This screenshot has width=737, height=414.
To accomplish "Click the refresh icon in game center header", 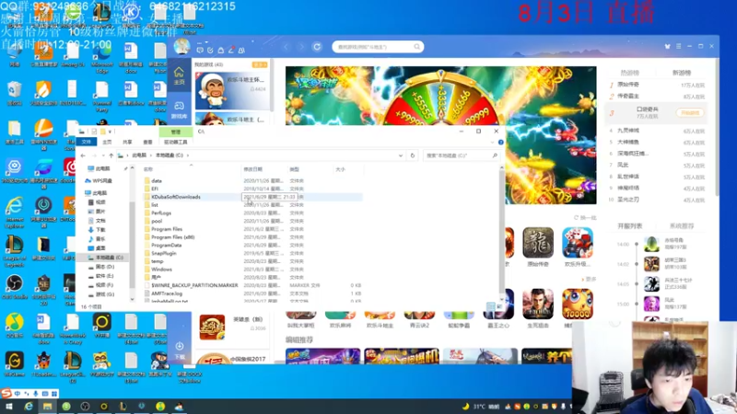I will click(317, 47).
